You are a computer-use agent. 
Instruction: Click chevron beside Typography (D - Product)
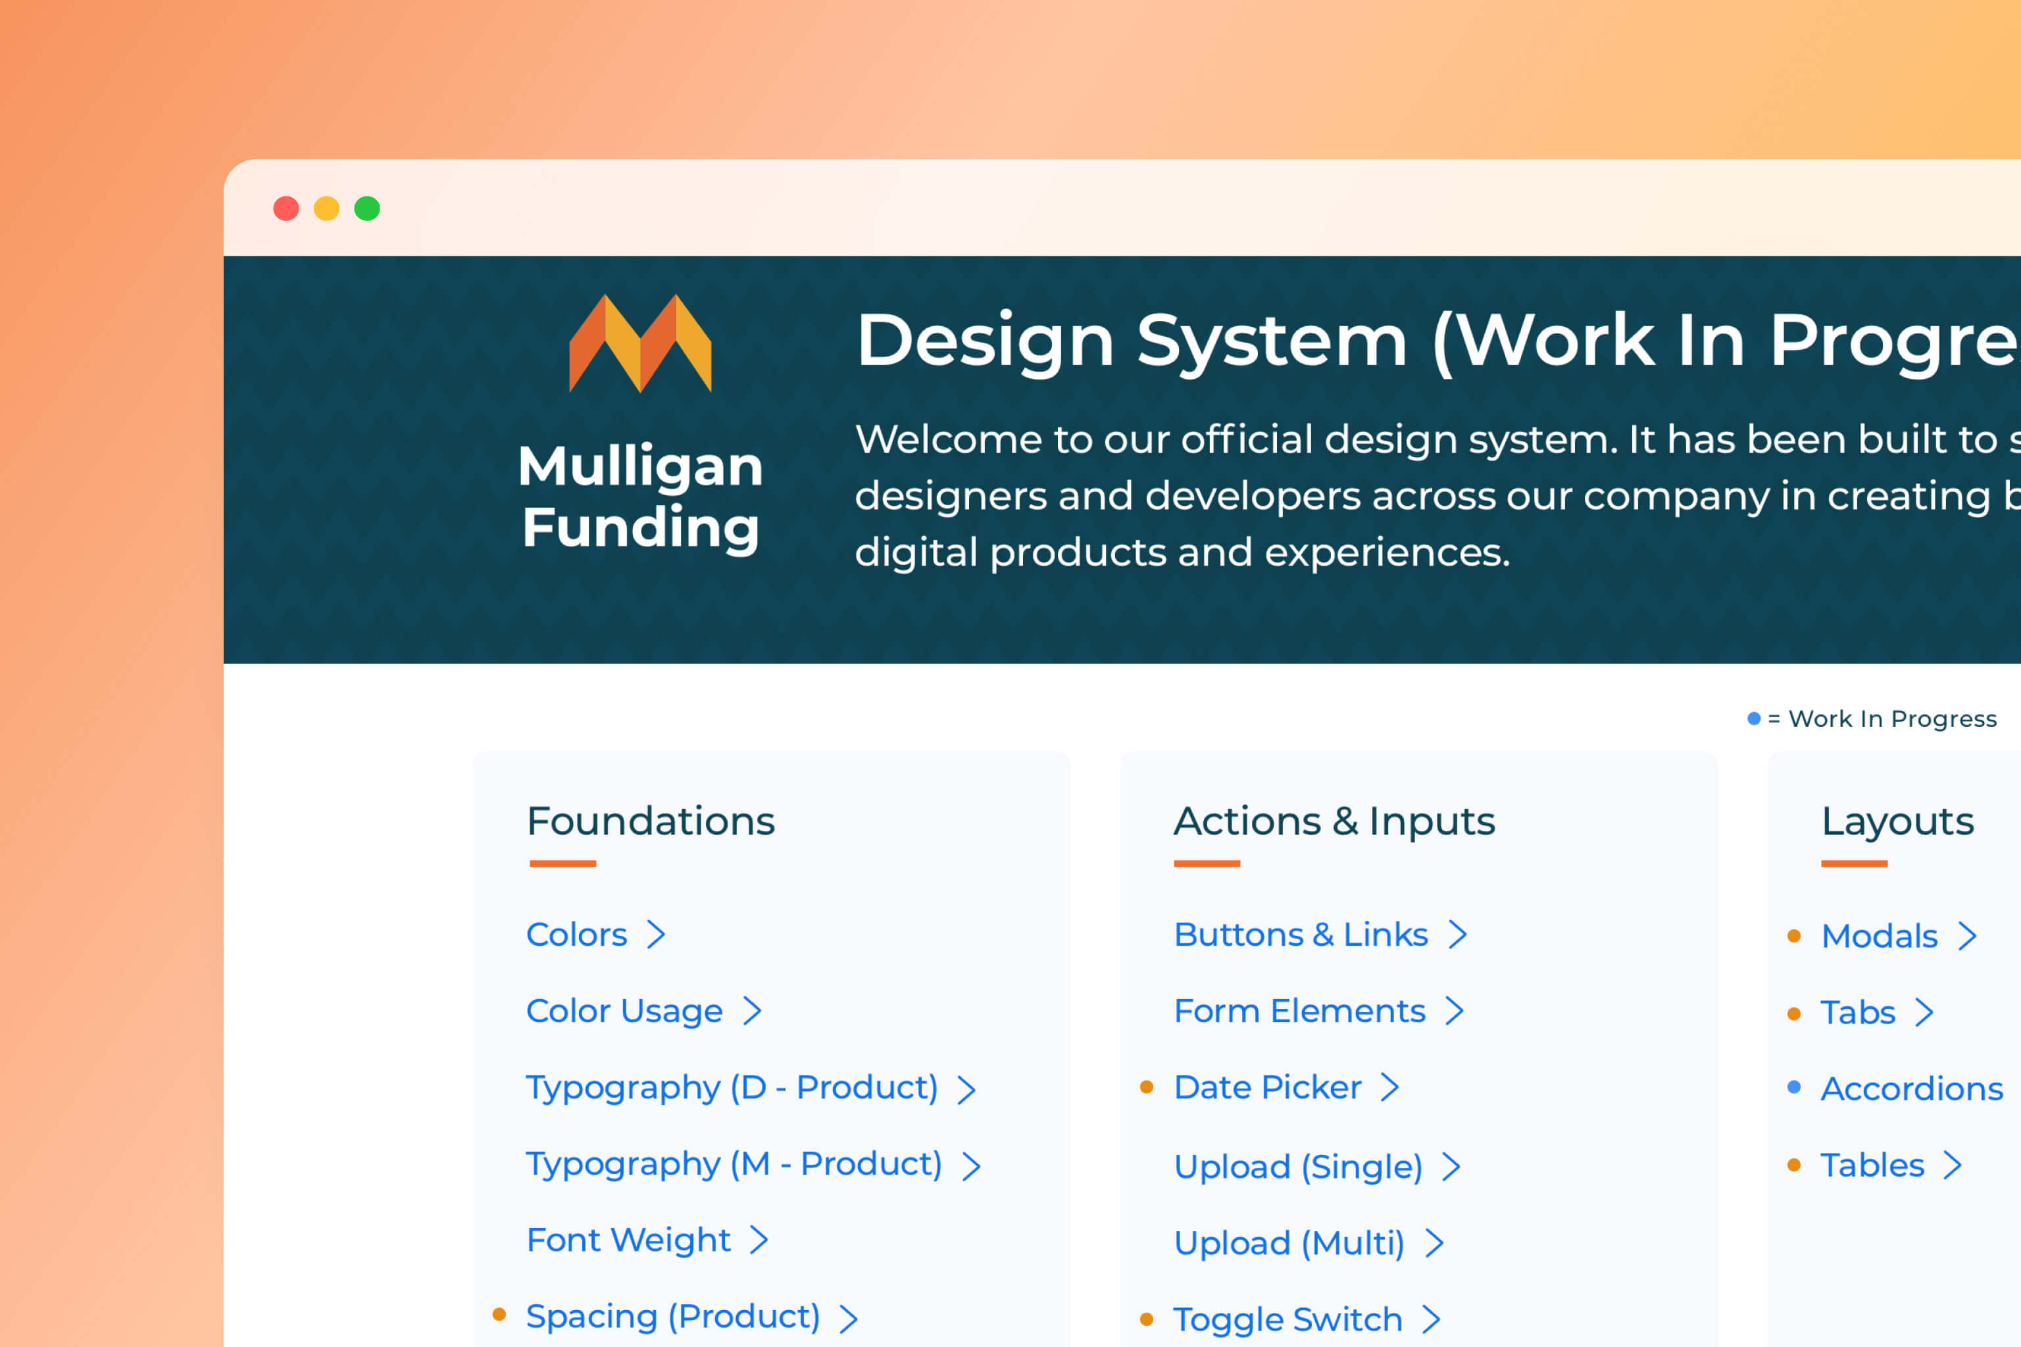pyautogui.click(x=966, y=1089)
